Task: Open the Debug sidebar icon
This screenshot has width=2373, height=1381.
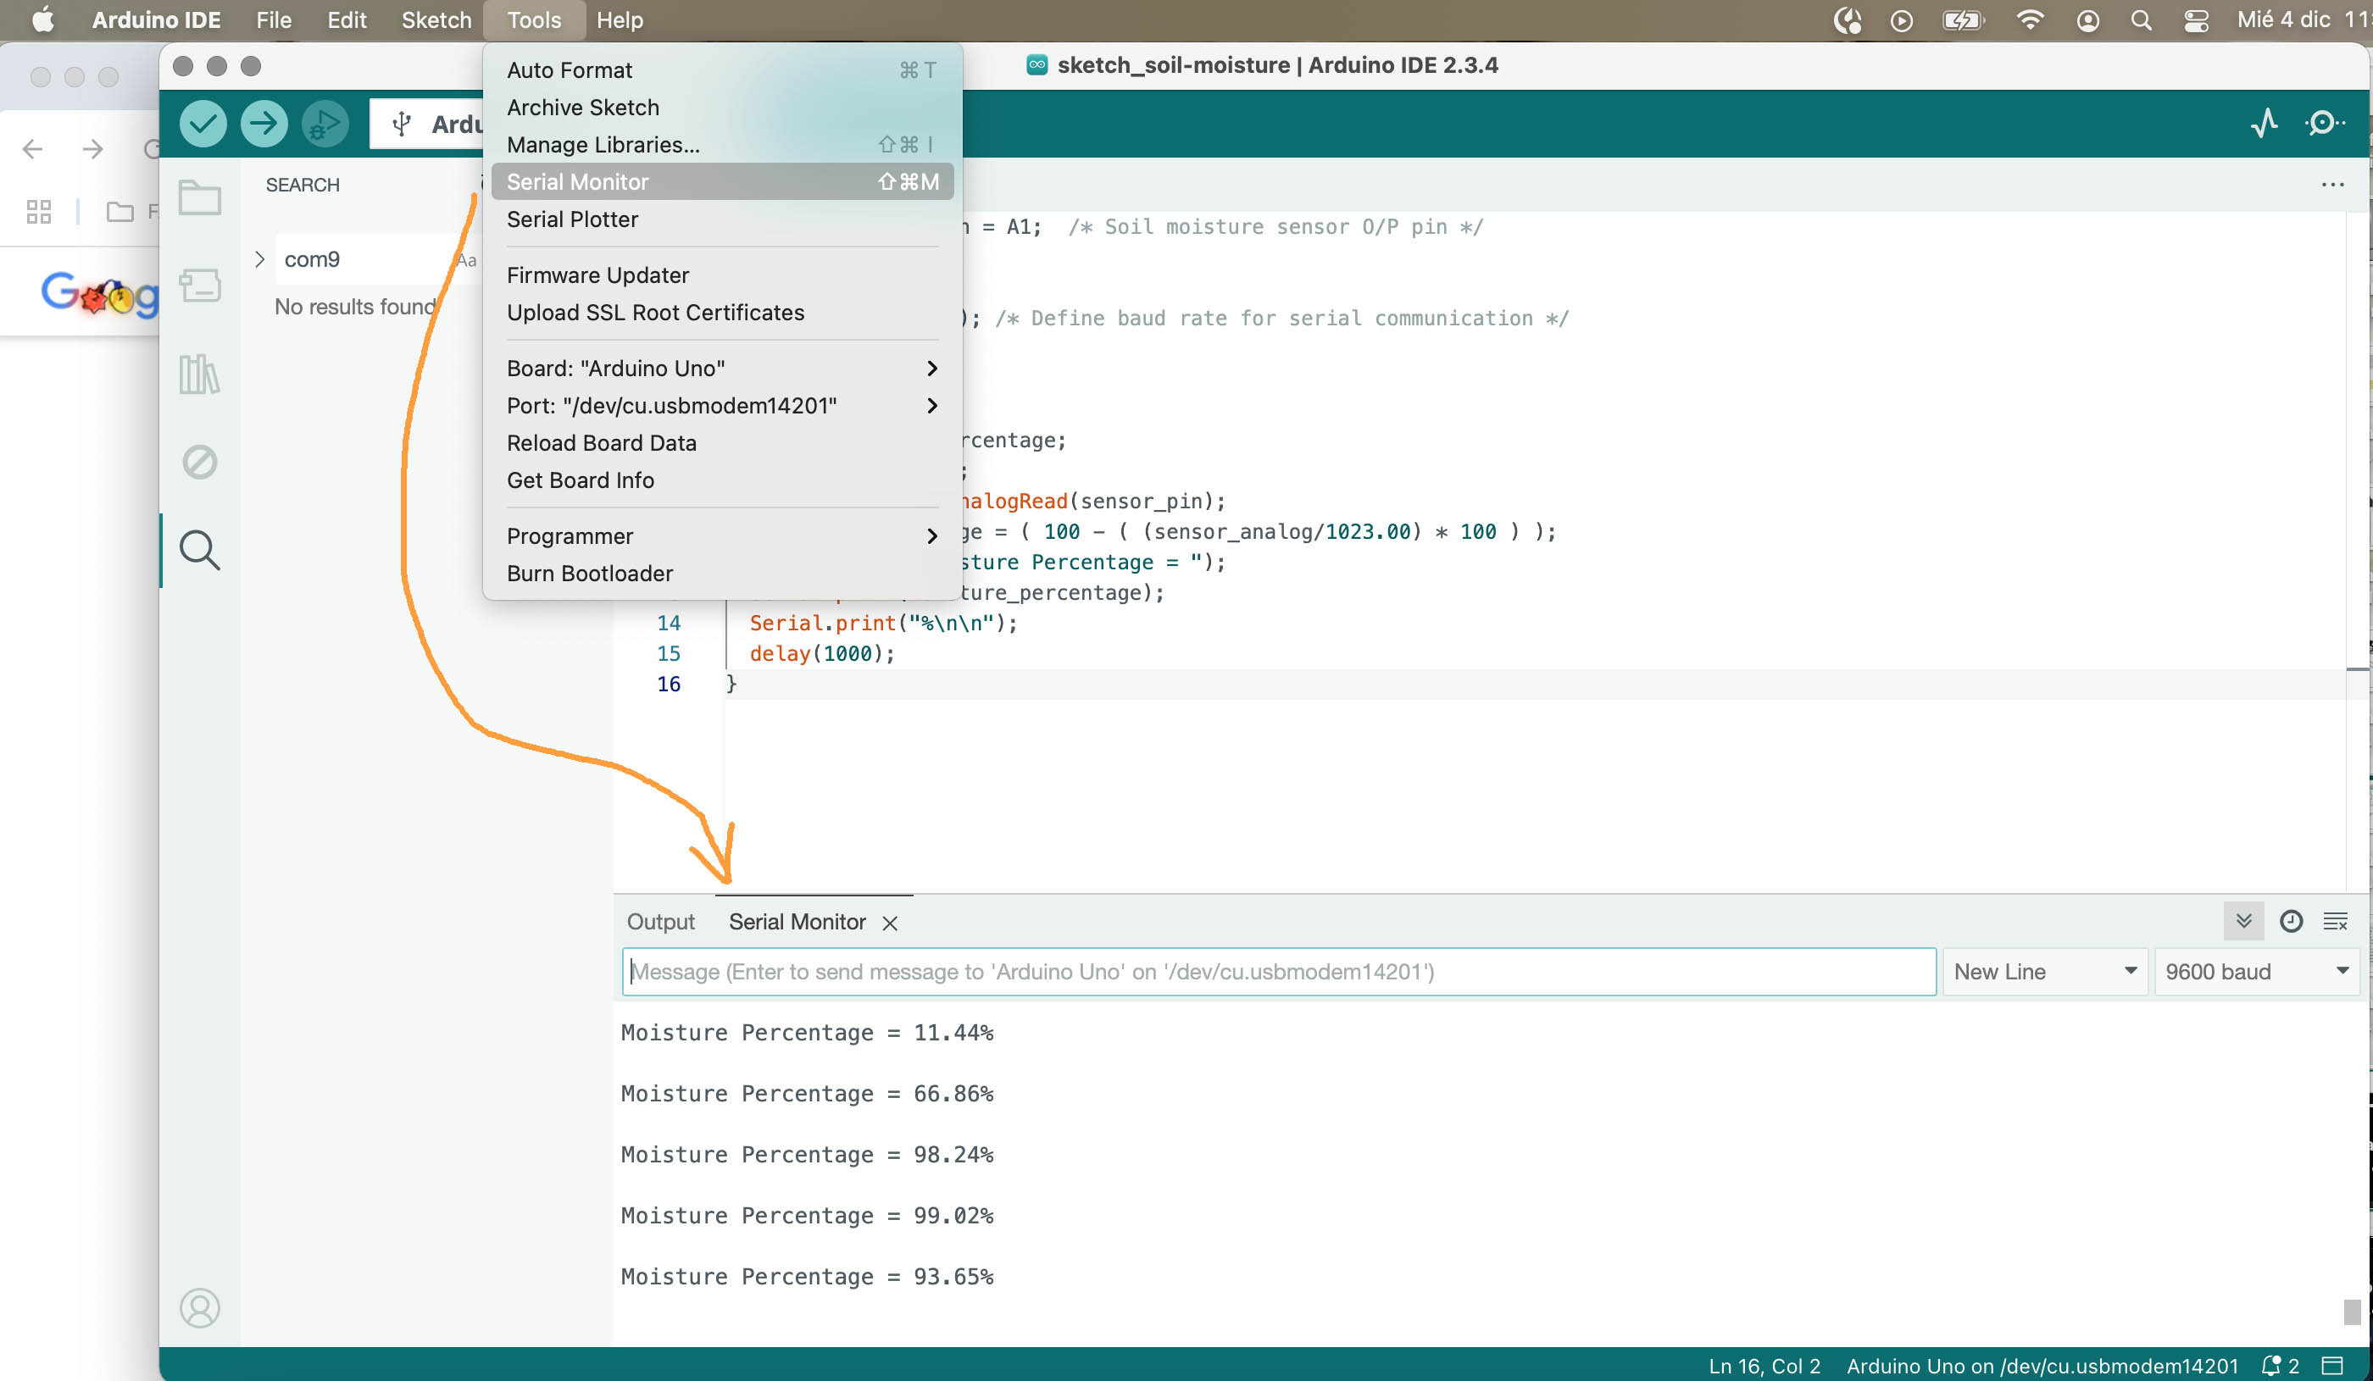Action: coord(200,463)
